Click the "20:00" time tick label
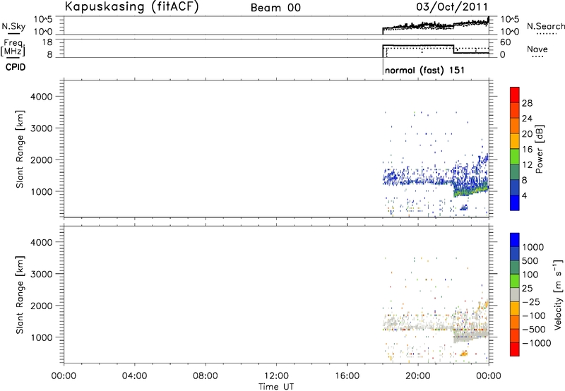The width and height of the screenshot is (565, 391). [x=418, y=376]
